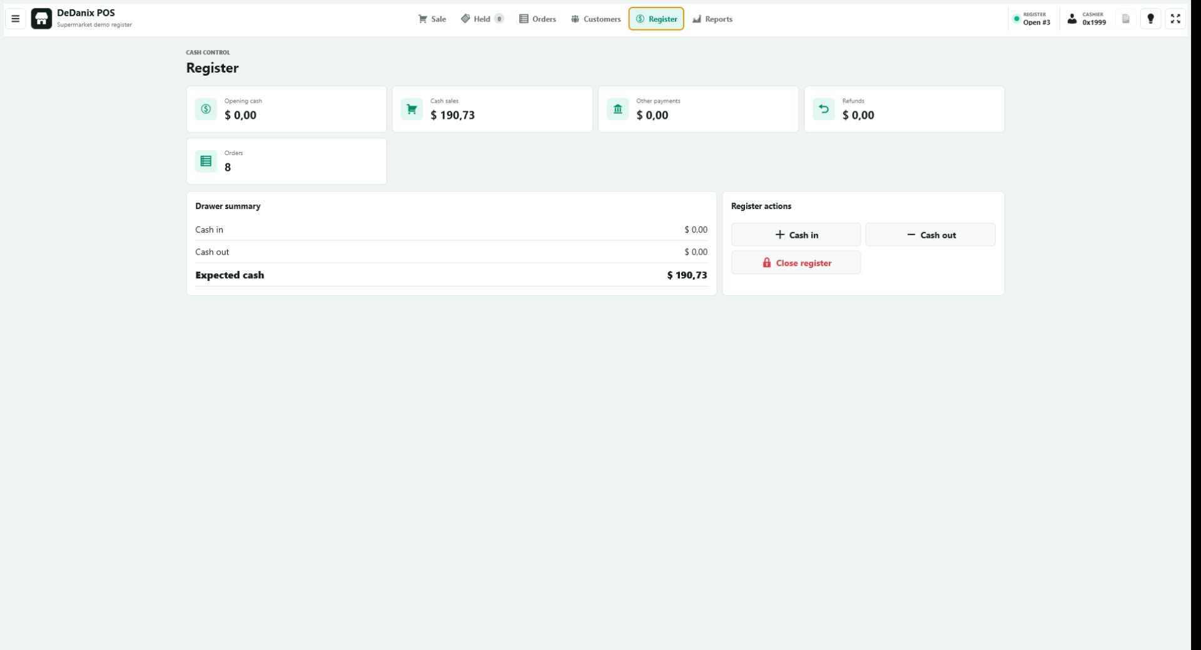Click the Expected cash total $ 190,73
Viewport: 1201px width, 650px height.
coord(687,275)
